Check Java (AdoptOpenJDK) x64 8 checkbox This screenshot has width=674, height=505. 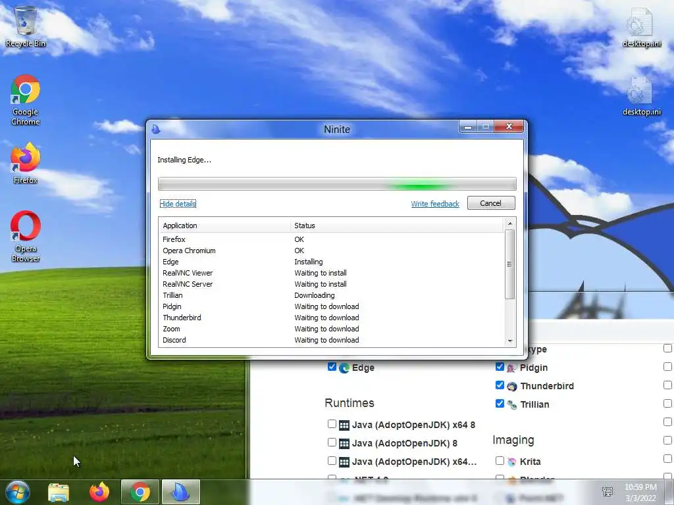[332, 424]
